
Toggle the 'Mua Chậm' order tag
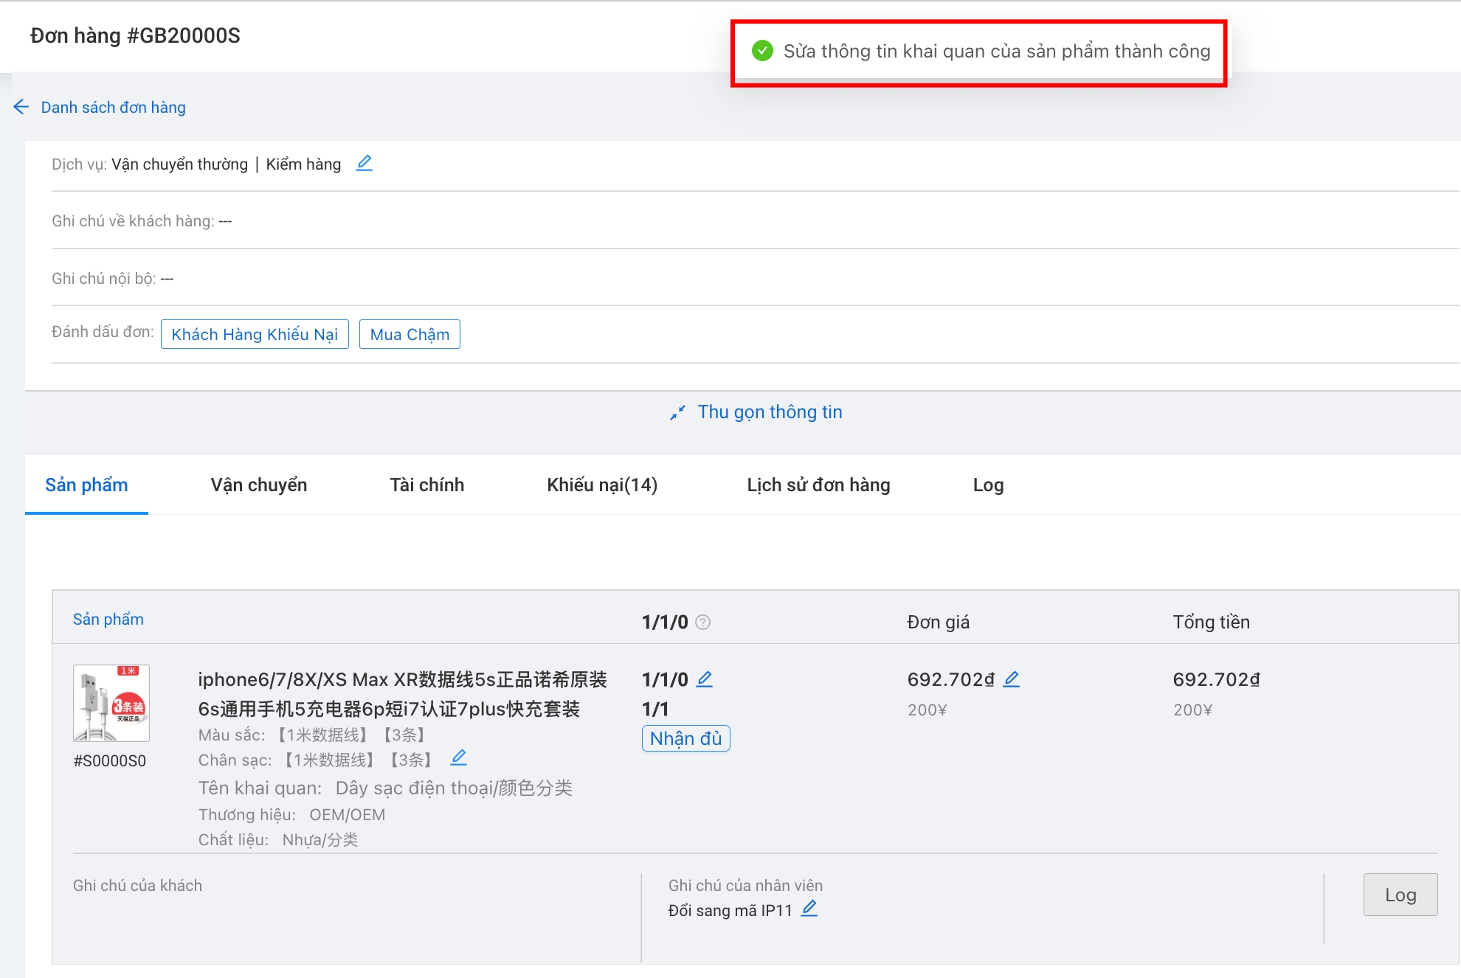410,334
